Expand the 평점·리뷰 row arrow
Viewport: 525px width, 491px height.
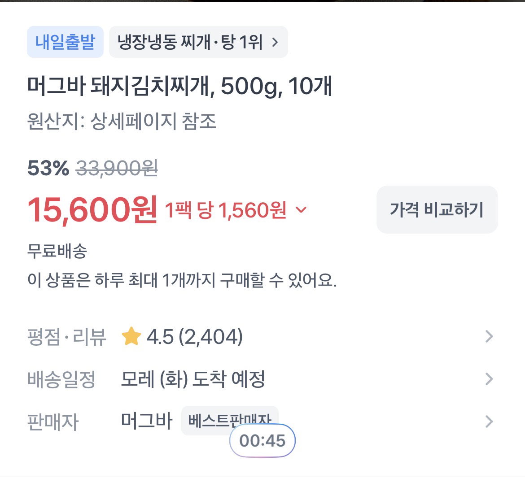tap(489, 336)
